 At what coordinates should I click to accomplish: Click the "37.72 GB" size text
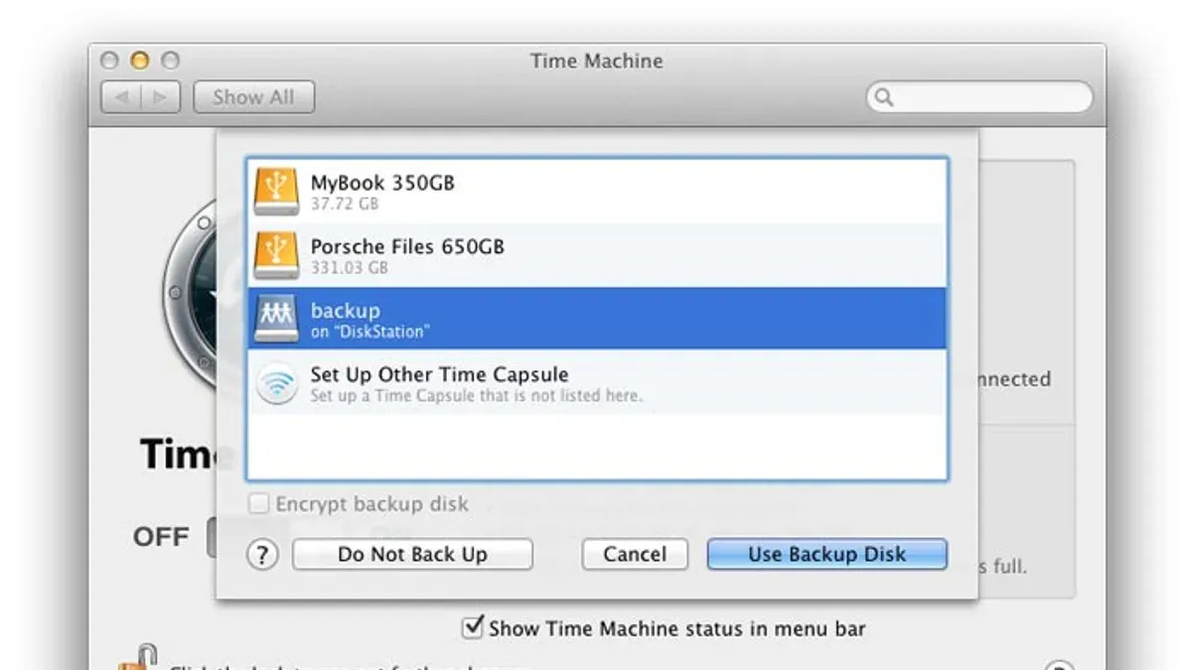(x=345, y=204)
